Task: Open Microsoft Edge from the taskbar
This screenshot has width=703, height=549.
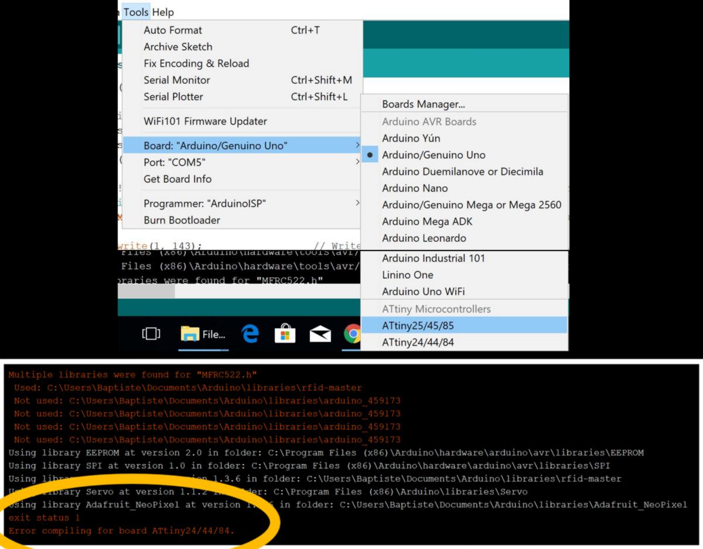Action: click(x=250, y=334)
